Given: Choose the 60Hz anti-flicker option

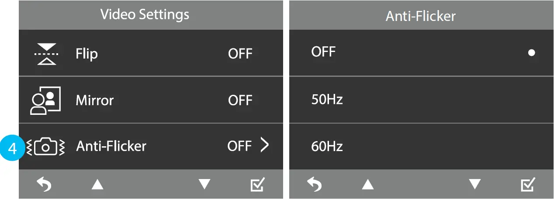Looking at the screenshot, I should click(x=327, y=146).
